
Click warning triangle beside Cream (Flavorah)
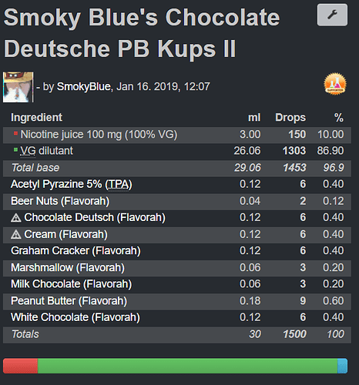pyautogui.click(x=16, y=235)
